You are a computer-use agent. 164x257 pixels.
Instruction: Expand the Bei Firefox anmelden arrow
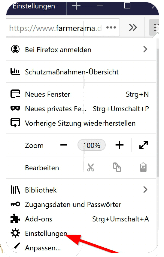(x=145, y=49)
